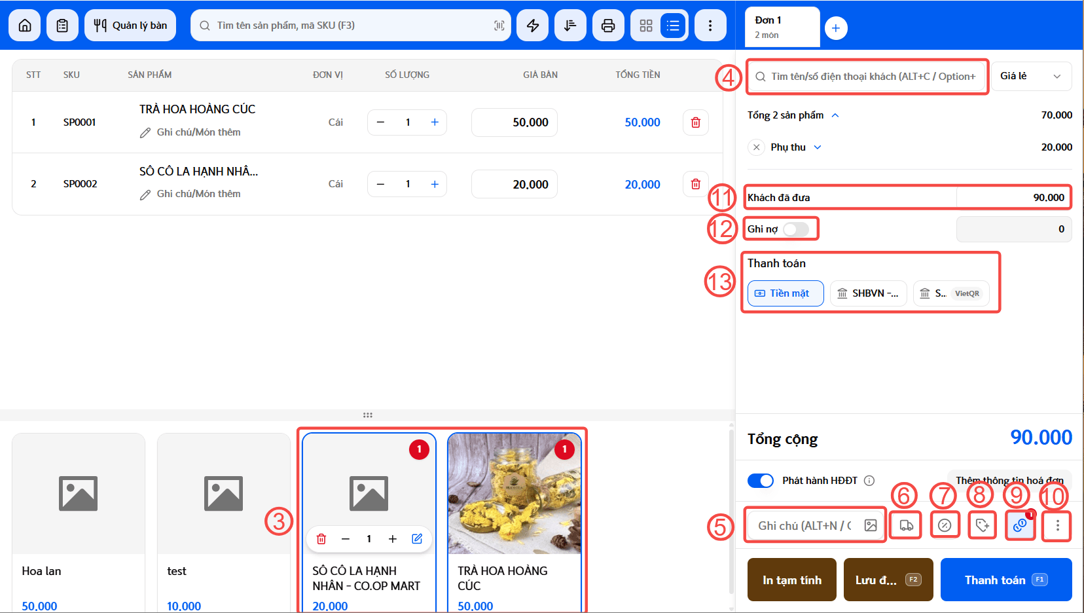This screenshot has height=613, width=1084.
Task: Remove the Phụ thu surcharge
Action: (756, 147)
